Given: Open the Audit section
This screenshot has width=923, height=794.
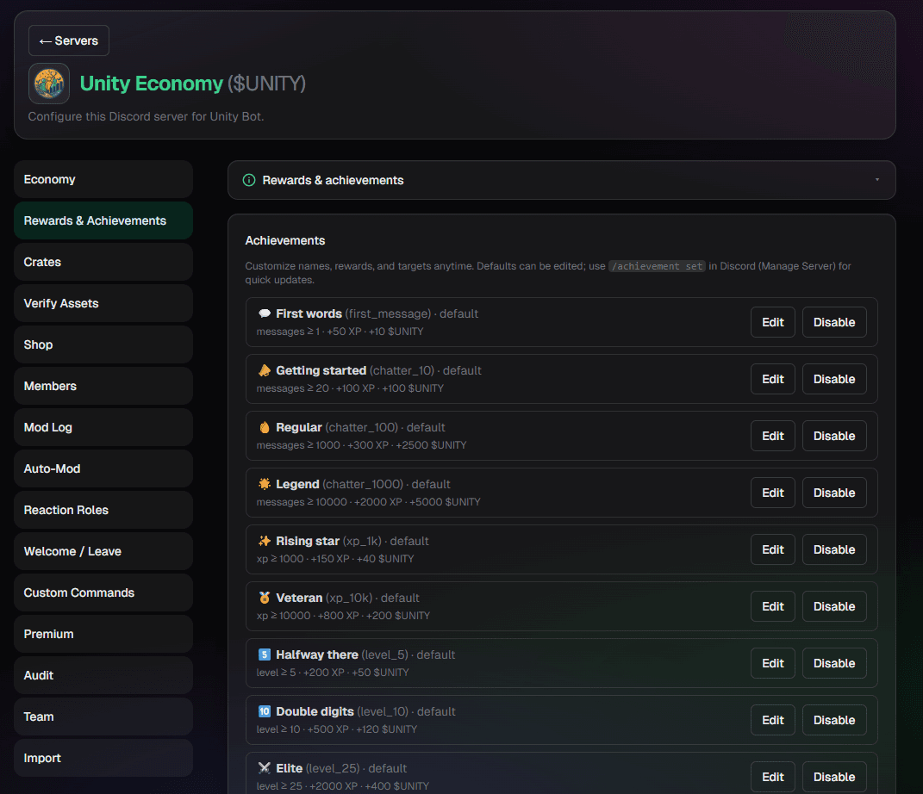Looking at the screenshot, I should click(103, 675).
